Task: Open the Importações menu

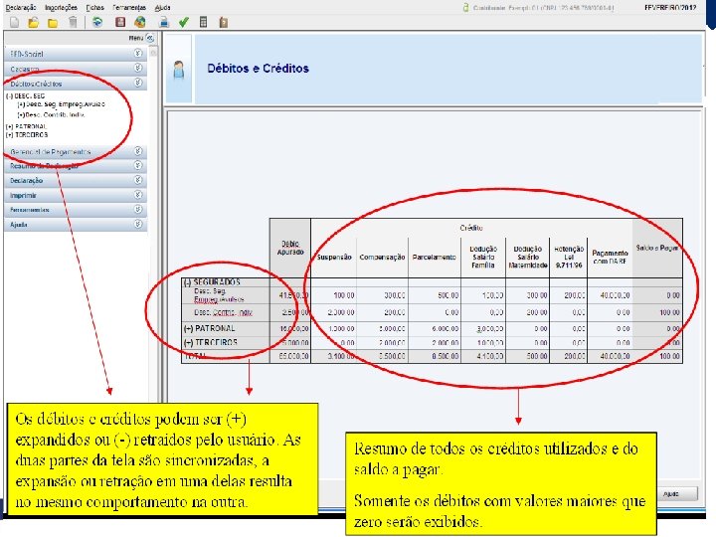Action: click(x=61, y=7)
